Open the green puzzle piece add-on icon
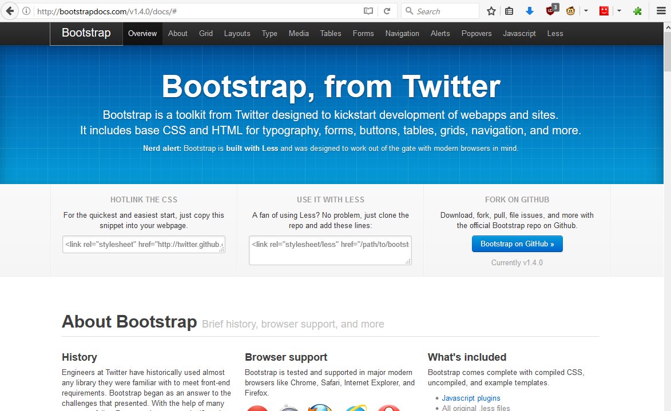671x411 pixels. pos(637,11)
